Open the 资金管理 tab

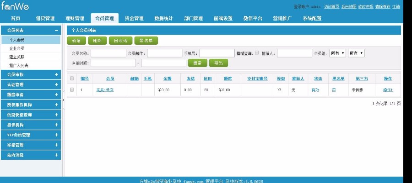(x=134, y=18)
